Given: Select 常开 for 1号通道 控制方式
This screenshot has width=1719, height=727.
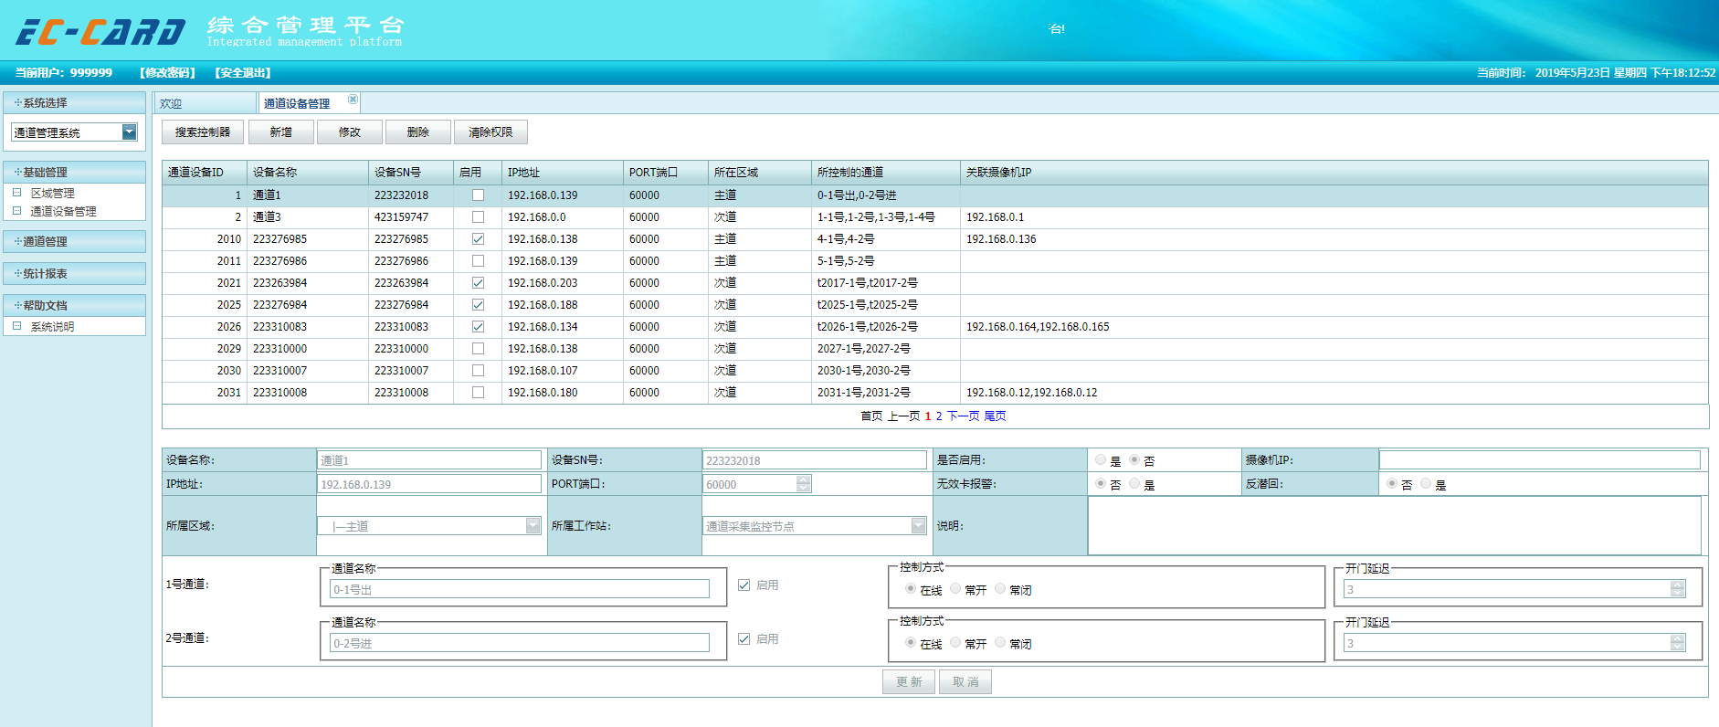Looking at the screenshot, I should [x=955, y=589].
